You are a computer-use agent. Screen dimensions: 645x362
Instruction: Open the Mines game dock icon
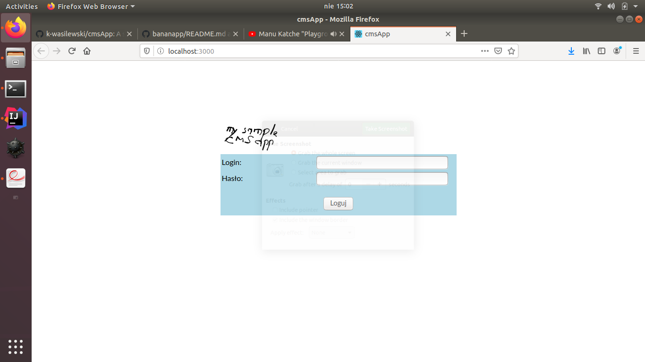coord(16,148)
